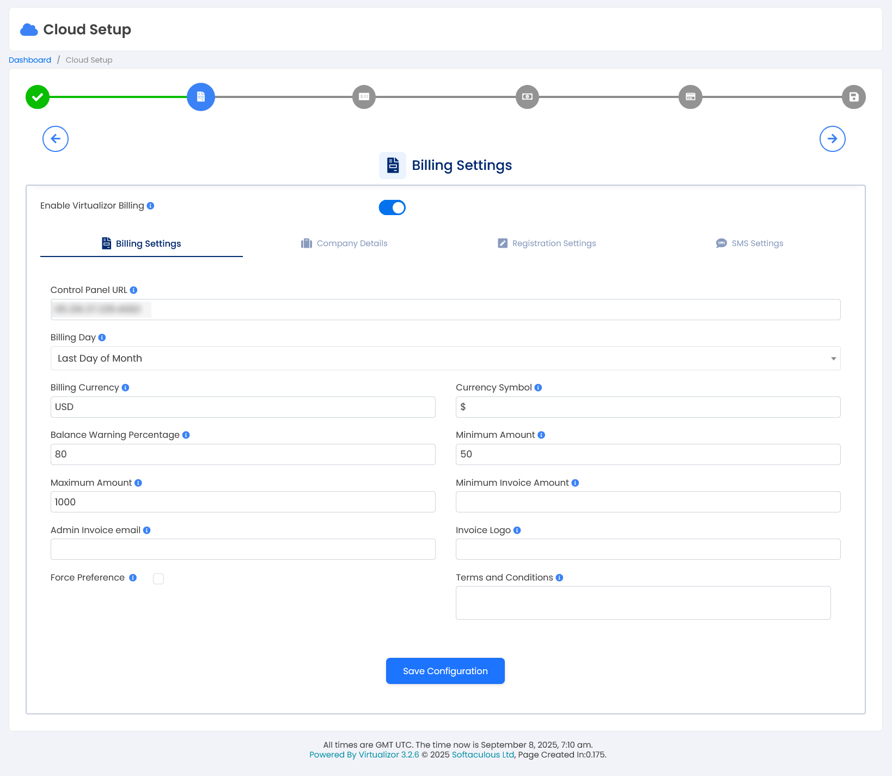Viewport: 892px width, 776px height.
Task: Select the SMS Settings tab
Action: (x=749, y=243)
